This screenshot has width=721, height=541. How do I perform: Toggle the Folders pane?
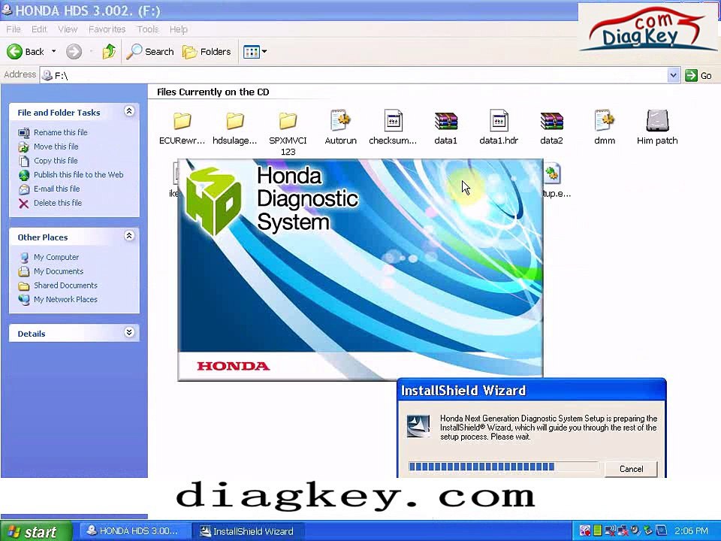pos(207,52)
